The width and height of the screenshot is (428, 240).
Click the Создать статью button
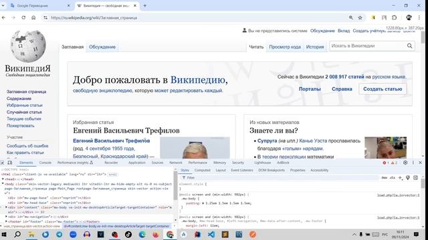pyautogui.click(x=383, y=89)
